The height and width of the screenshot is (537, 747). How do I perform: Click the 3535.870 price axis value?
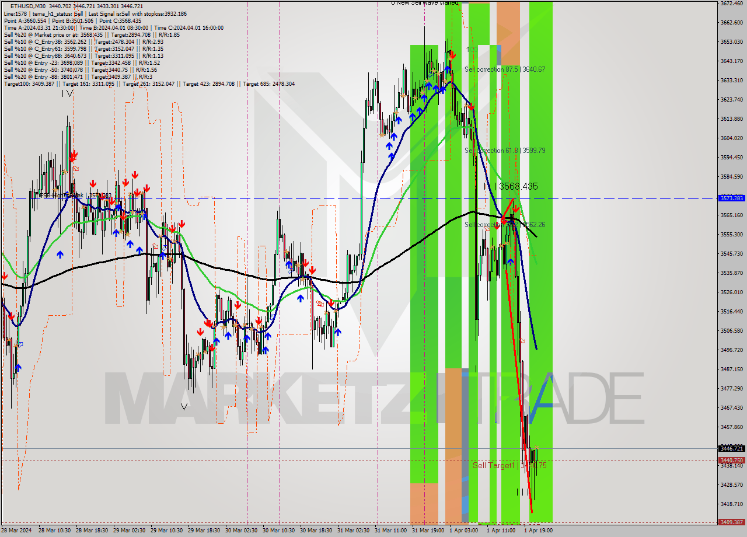pos(731,273)
